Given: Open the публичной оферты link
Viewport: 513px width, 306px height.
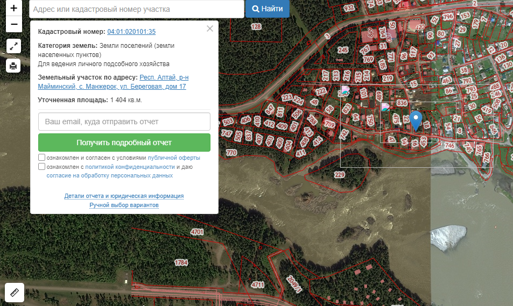Looking at the screenshot, I should coord(174,158).
